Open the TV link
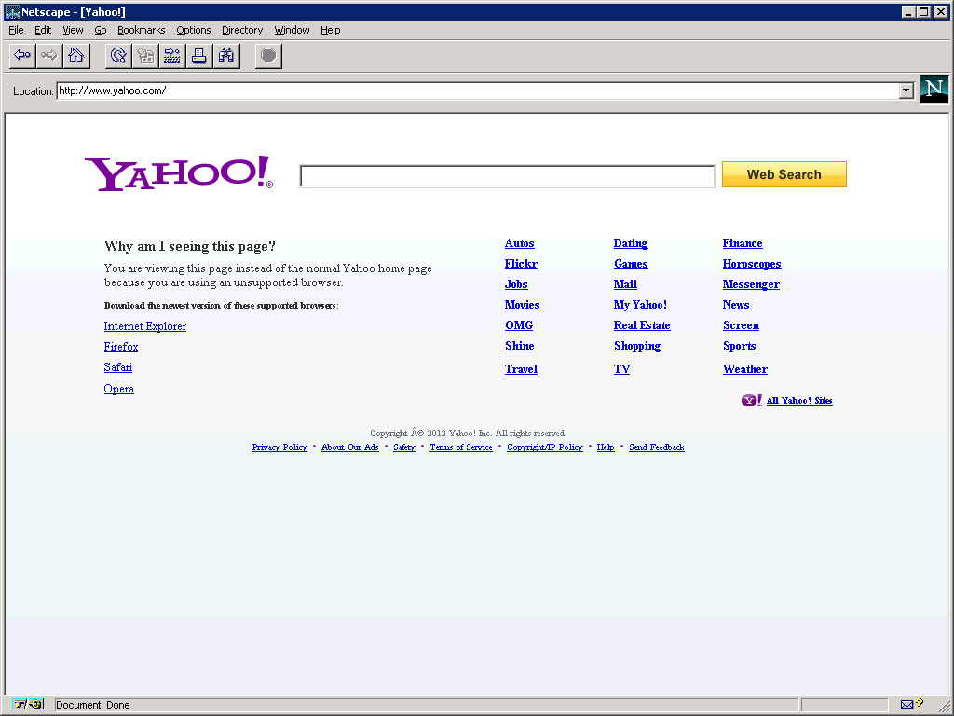This screenshot has height=716, width=954. (x=621, y=369)
